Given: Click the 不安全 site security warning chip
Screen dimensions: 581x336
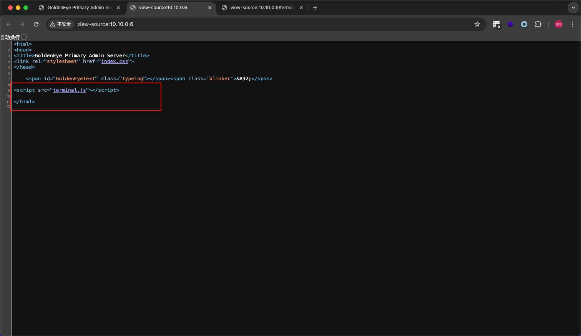Looking at the screenshot, I should 61,24.
